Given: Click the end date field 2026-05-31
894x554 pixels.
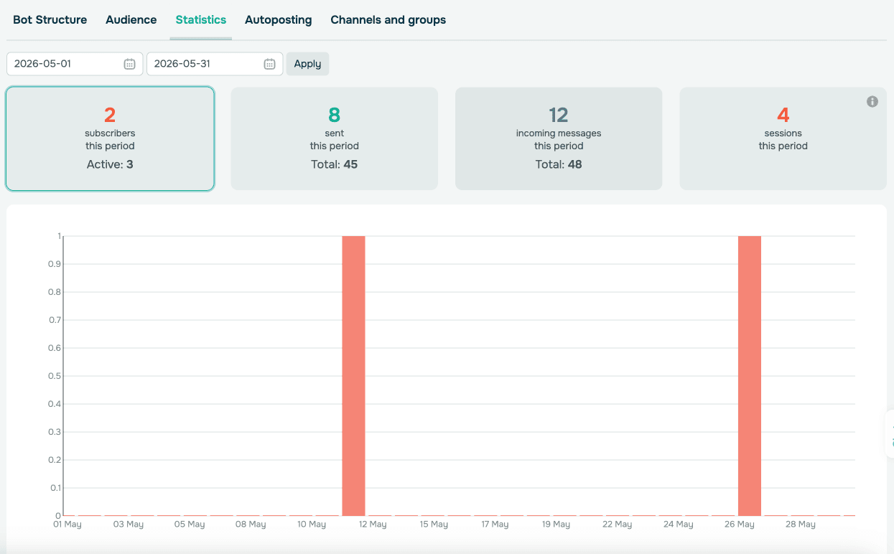Looking at the screenshot, I should click(x=215, y=64).
